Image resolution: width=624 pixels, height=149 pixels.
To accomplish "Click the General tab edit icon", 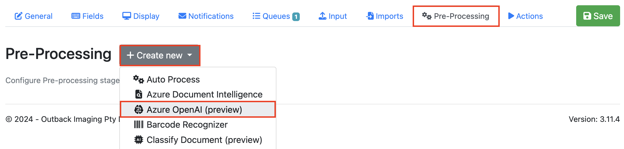I will (x=18, y=16).
